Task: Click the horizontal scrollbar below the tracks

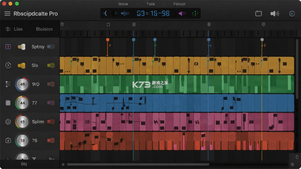Action: tap(138, 164)
